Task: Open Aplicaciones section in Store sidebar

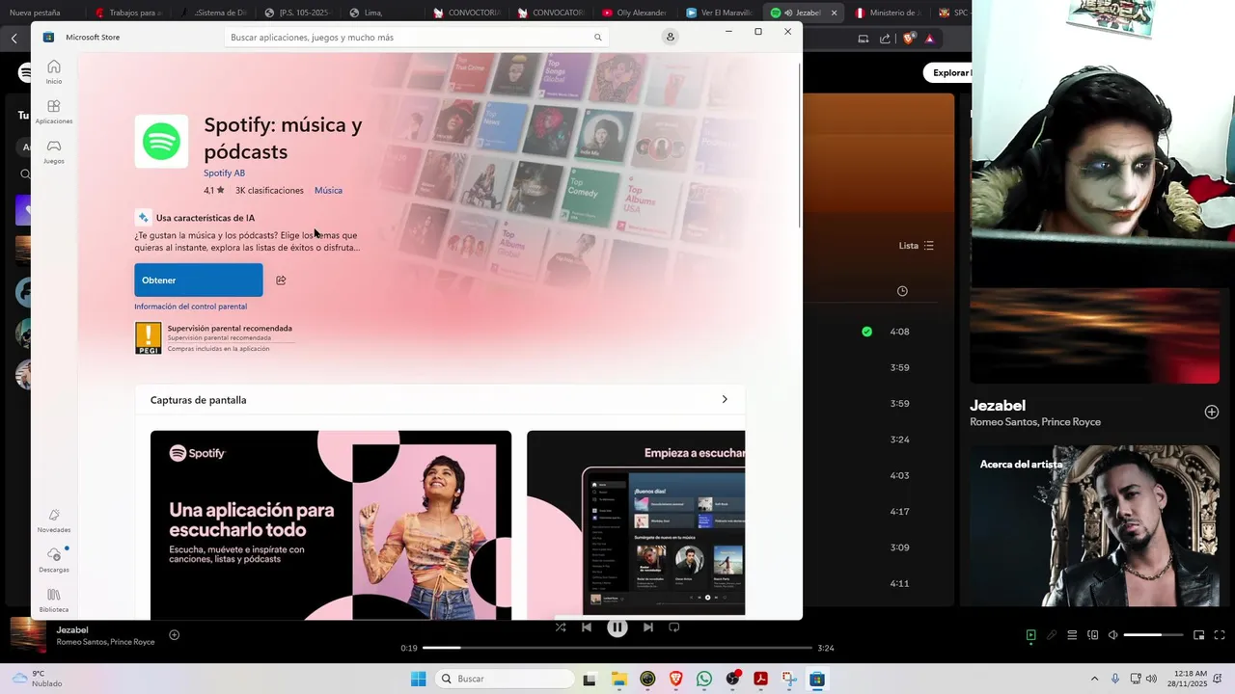Action: coord(54,112)
